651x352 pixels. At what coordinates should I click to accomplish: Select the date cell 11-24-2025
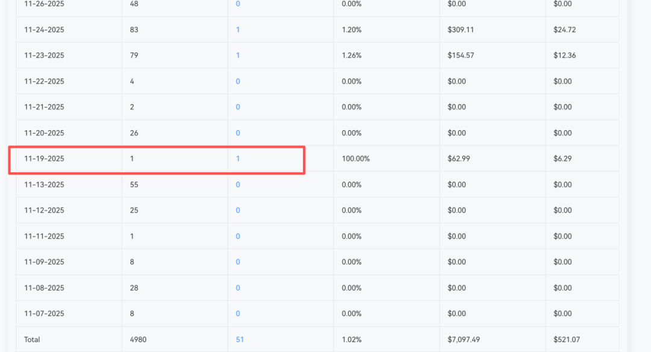pos(44,30)
